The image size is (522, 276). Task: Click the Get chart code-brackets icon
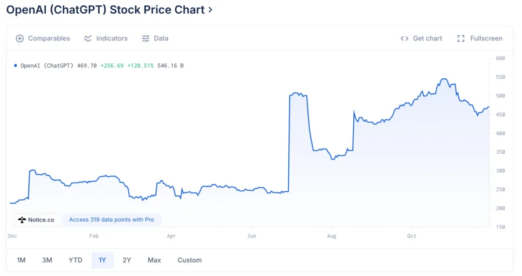(404, 39)
